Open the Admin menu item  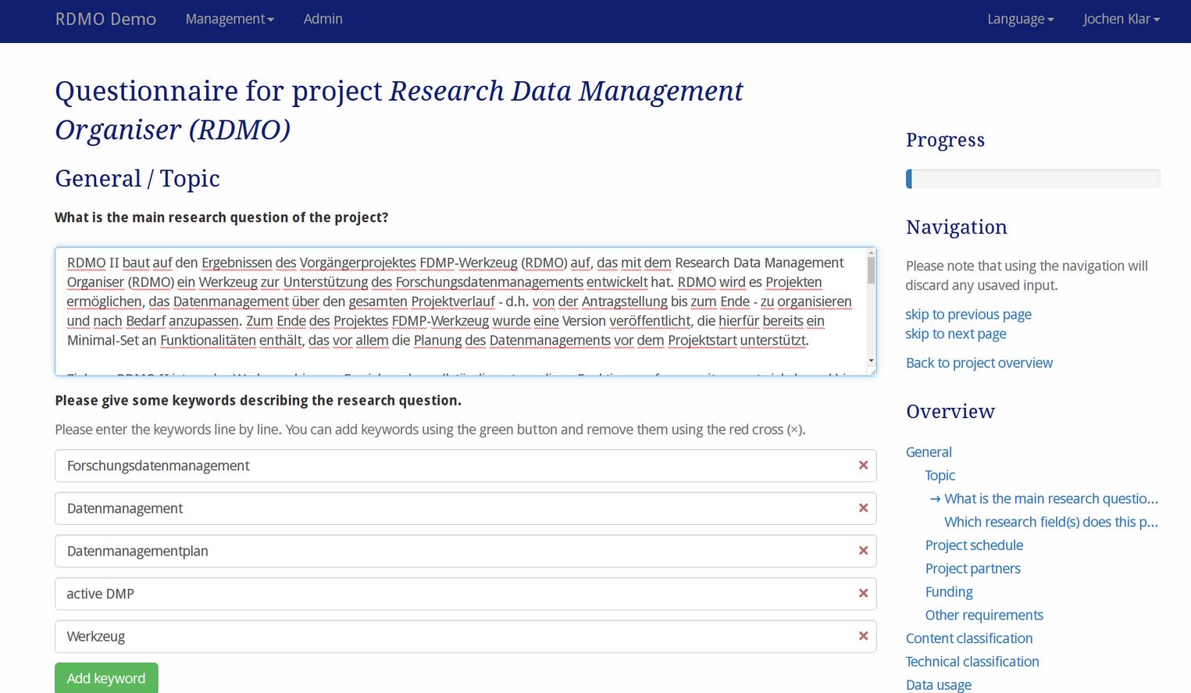pyautogui.click(x=323, y=19)
